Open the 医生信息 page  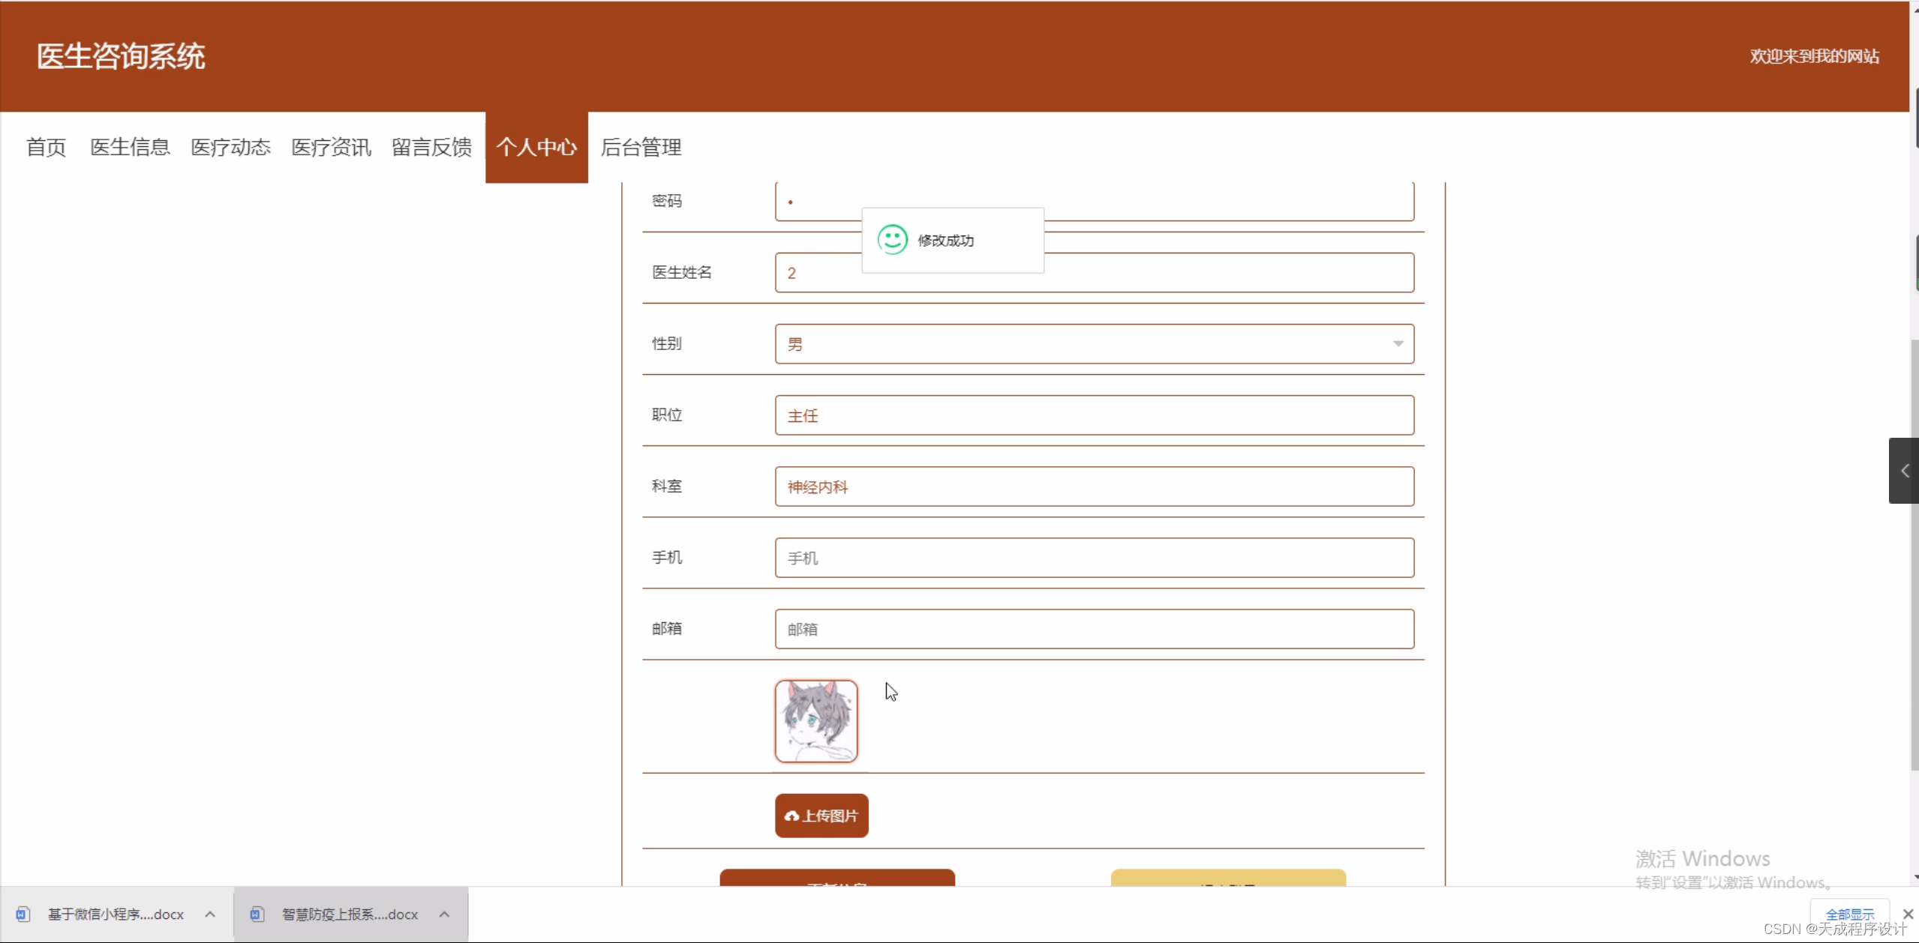pyautogui.click(x=129, y=147)
